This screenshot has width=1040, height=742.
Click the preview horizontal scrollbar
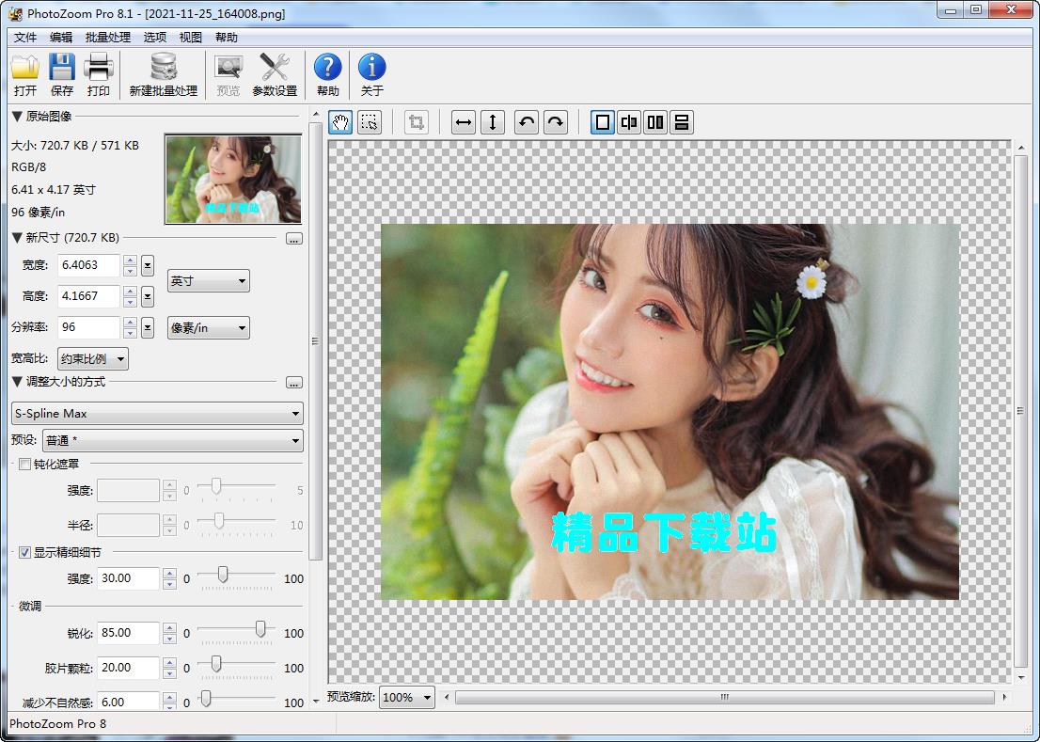pos(724,697)
